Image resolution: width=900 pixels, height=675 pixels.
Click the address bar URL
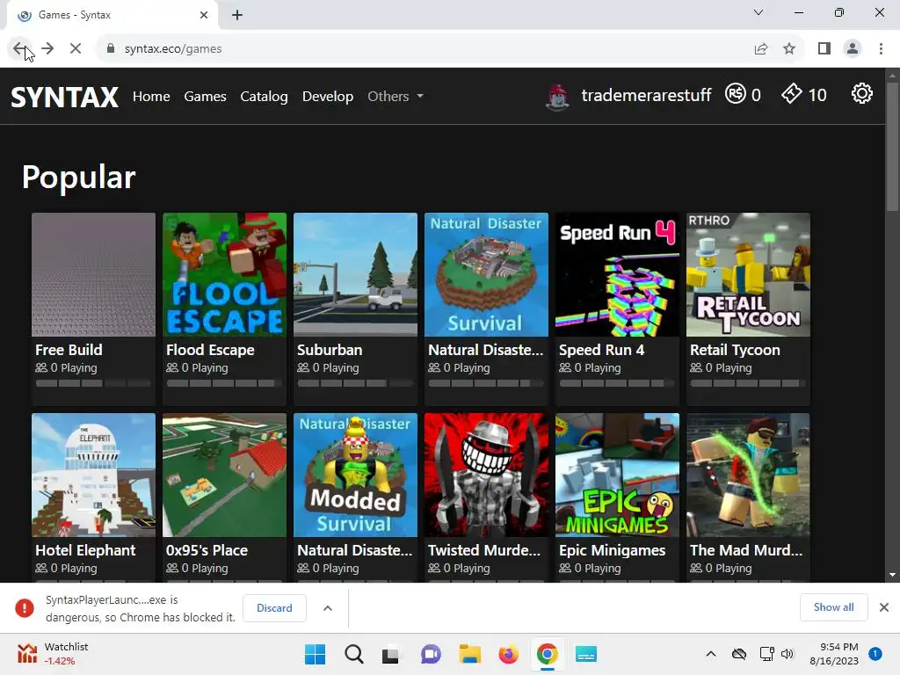[x=173, y=49]
